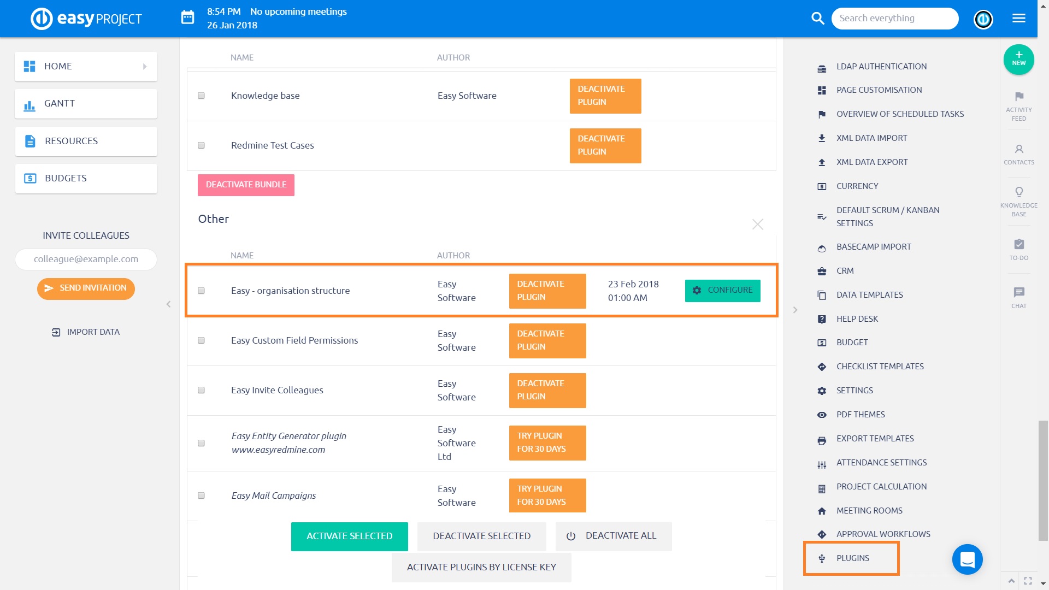Open Plugins in administration menu
This screenshot has width=1049, height=590.
pyautogui.click(x=852, y=558)
